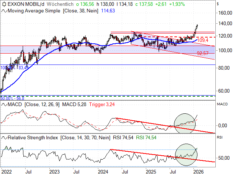234x175 pixels.
Task: Click the black RSI 74,54 value
Action: [123, 138]
